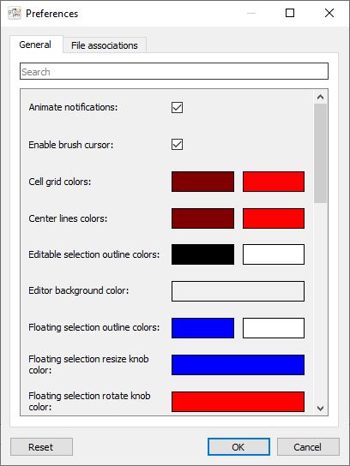Select the General tab
This screenshot has height=466, width=350.
pos(35,45)
